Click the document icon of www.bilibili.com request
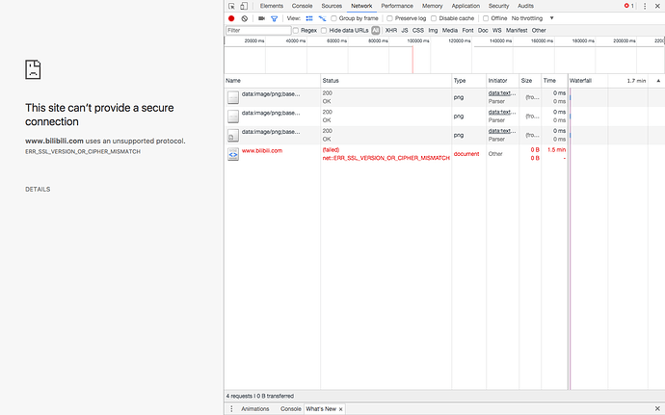665x415 pixels. point(233,154)
